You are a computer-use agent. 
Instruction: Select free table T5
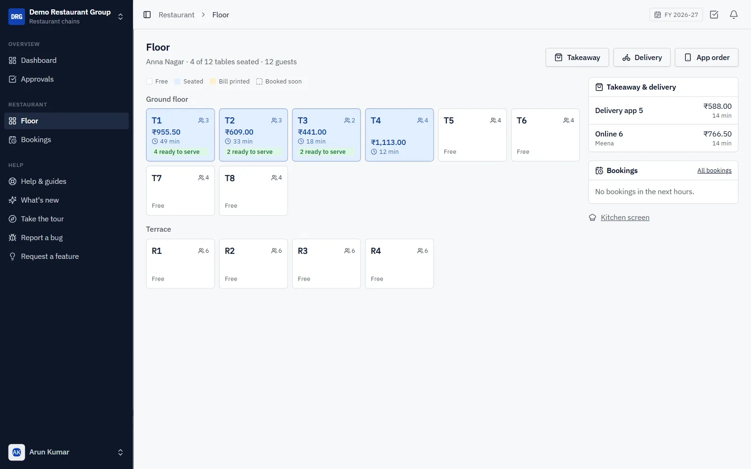(x=472, y=135)
